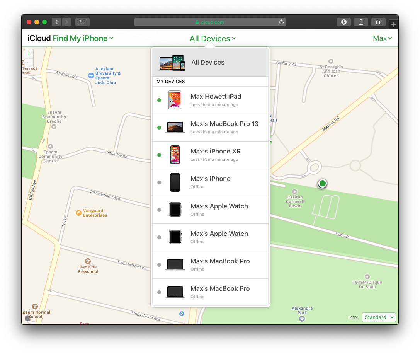Click the King George Ave label

[132, 265]
